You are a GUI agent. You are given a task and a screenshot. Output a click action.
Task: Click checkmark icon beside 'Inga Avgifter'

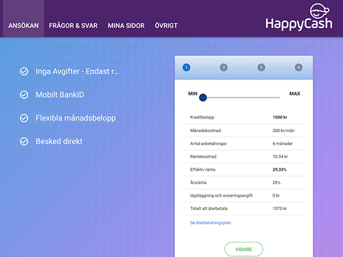[24, 71]
